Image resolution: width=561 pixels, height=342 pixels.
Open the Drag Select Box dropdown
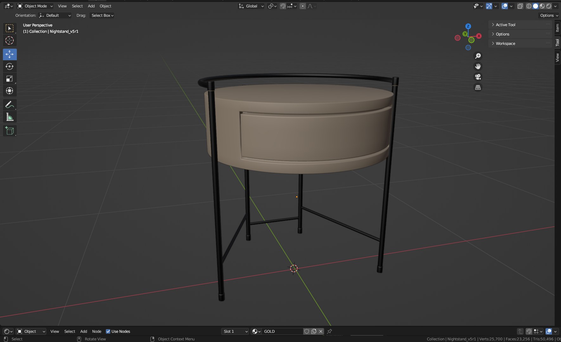point(102,15)
